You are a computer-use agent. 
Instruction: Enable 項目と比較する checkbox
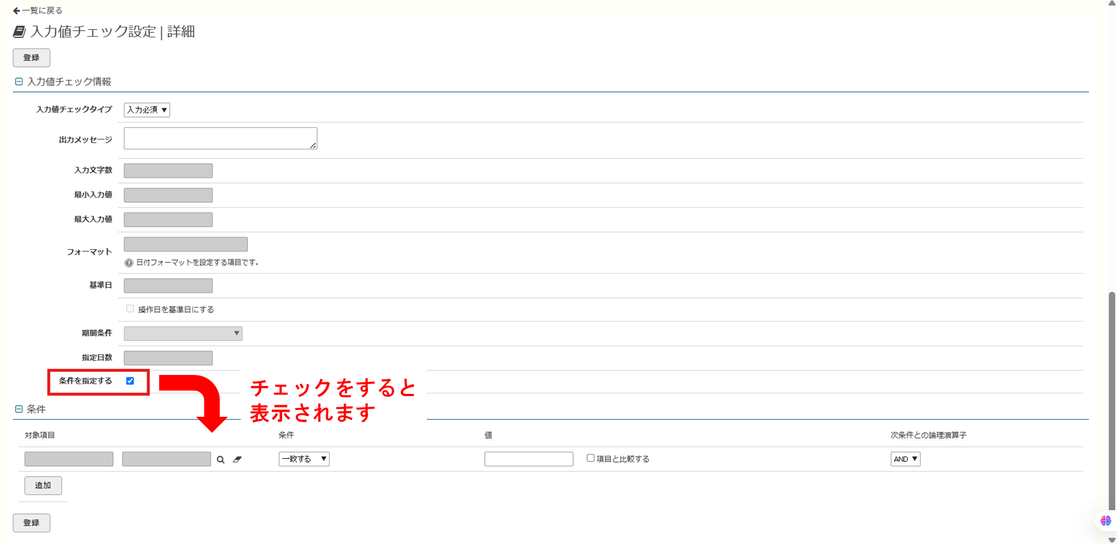coord(590,458)
